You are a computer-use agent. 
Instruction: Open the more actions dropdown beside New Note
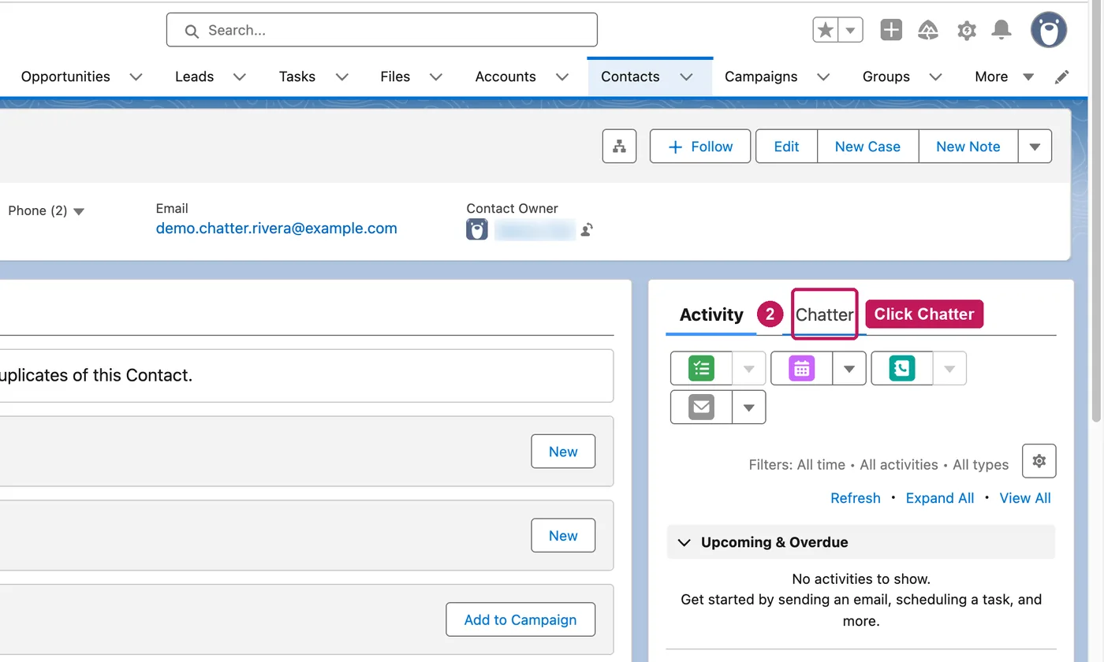coord(1035,147)
